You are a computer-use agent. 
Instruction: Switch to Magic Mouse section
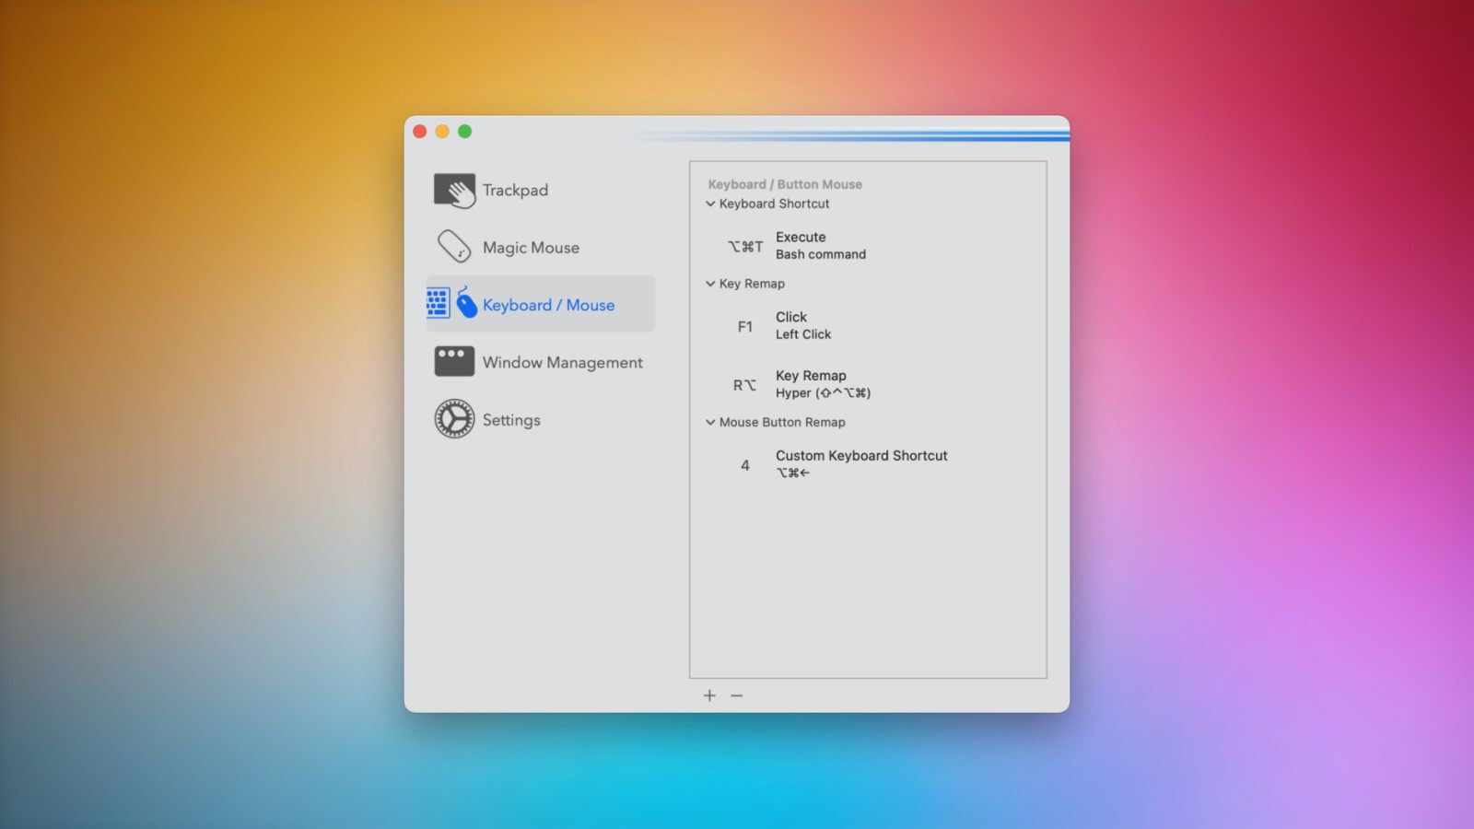point(541,247)
